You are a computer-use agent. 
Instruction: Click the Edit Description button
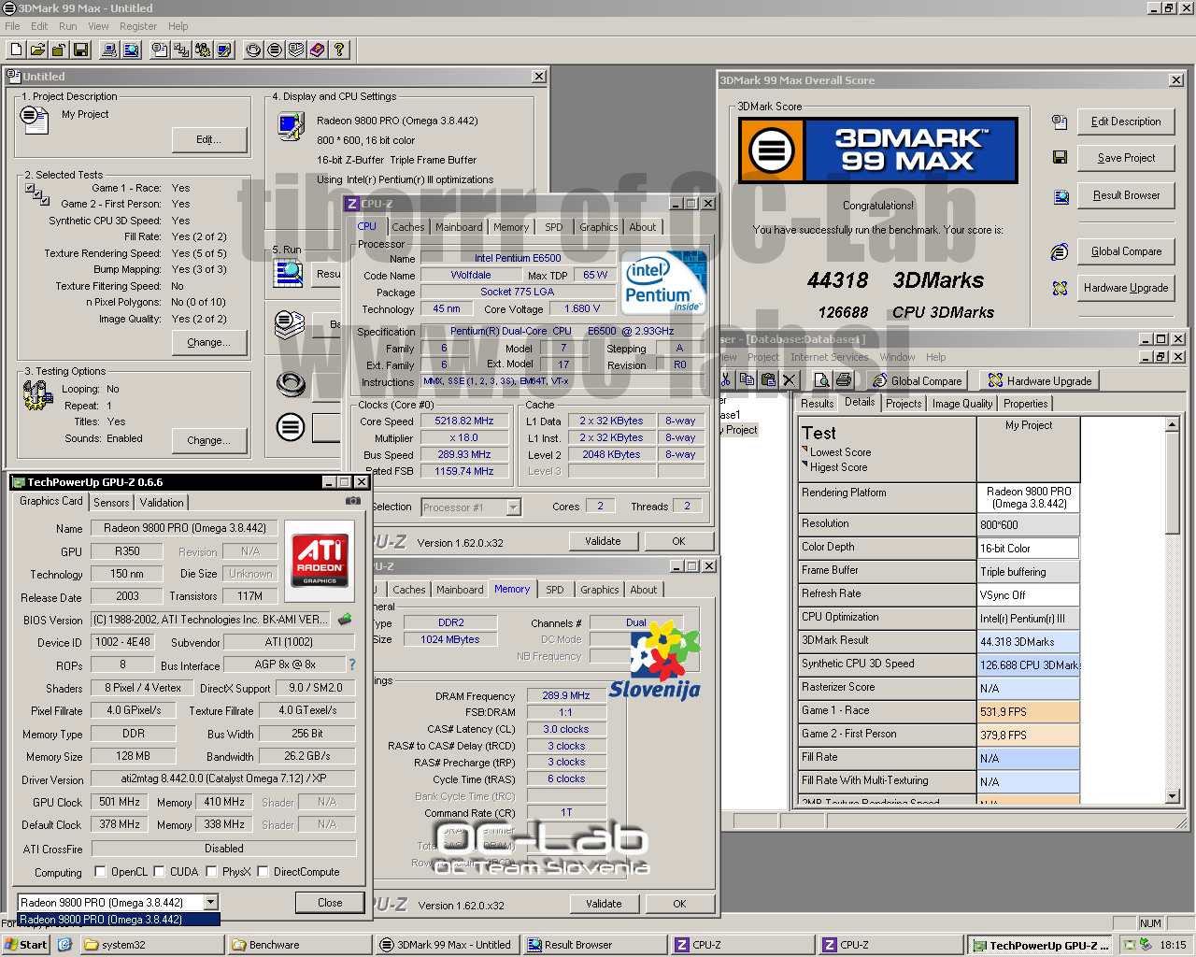[x=1126, y=121]
